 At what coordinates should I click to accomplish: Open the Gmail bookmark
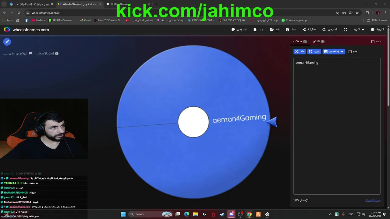point(85,20)
